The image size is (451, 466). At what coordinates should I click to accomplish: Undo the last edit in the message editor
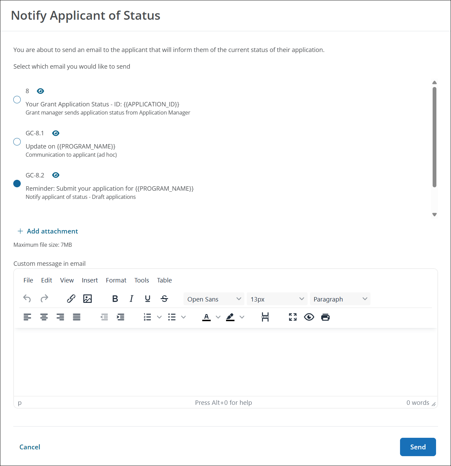coord(27,299)
